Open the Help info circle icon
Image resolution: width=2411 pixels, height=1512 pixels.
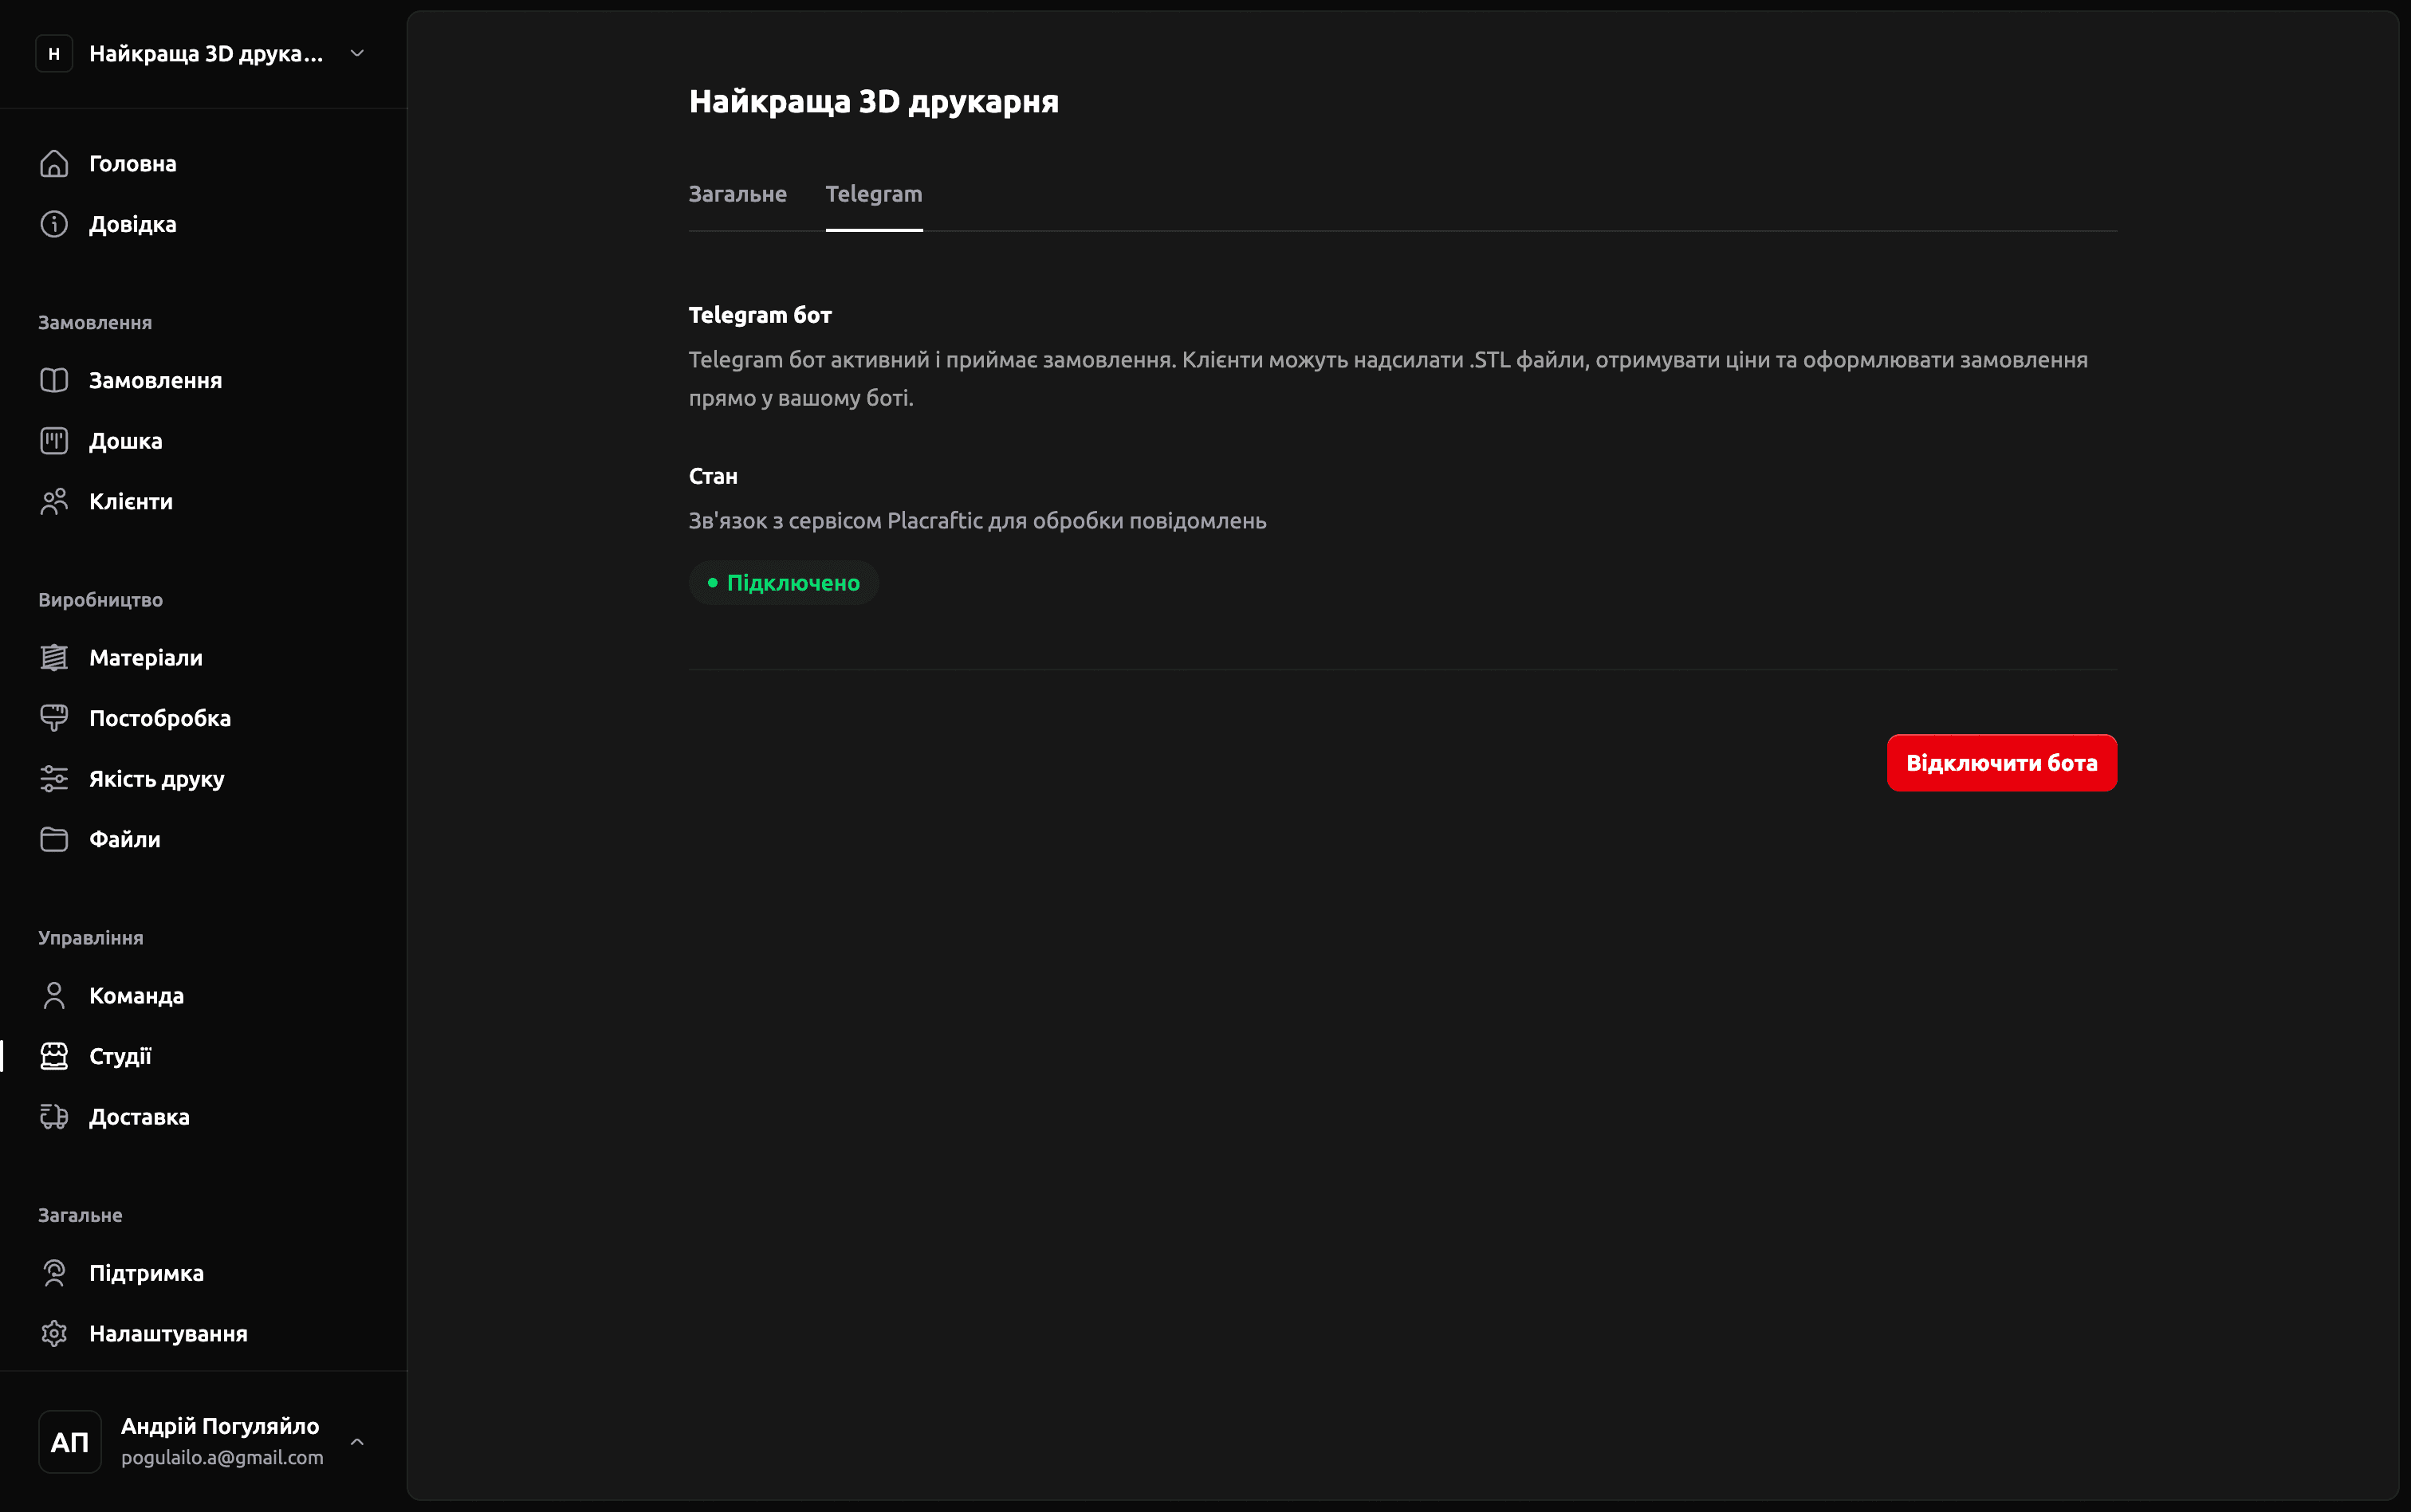[x=54, y=224]
